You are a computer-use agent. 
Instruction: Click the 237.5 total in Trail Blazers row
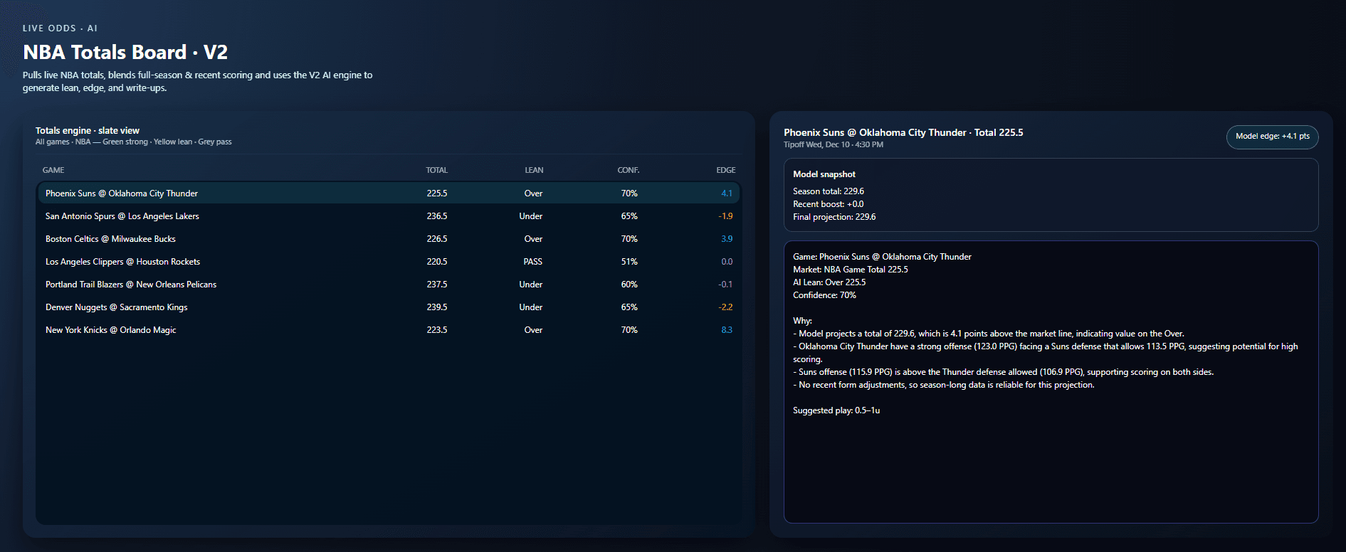point(437,285)
